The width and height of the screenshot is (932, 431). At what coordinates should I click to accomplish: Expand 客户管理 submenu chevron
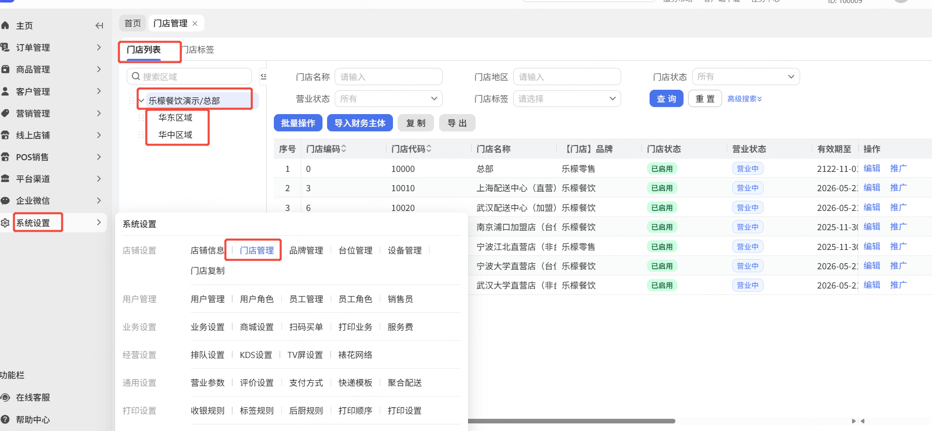99,91
